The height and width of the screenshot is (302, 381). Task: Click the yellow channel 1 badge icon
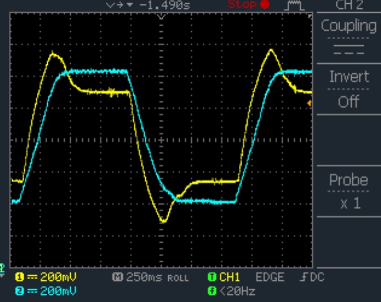click(20, 277)
